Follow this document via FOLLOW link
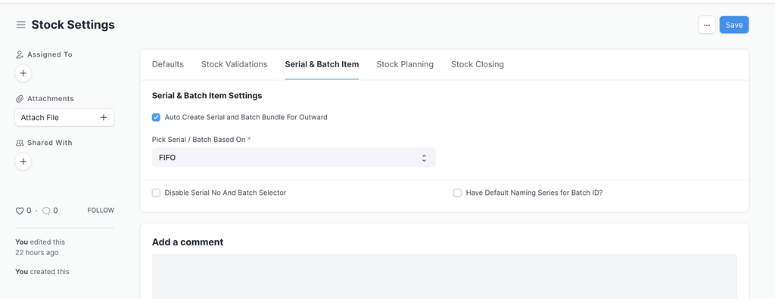The image size is (775, 299). click(101, 210)
